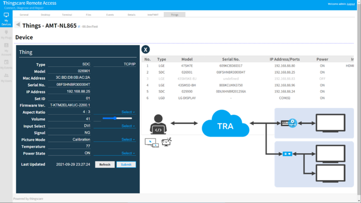This screenshot has height=203, width=361.
Task: Open the Events tab
Action: coord(110,15)
